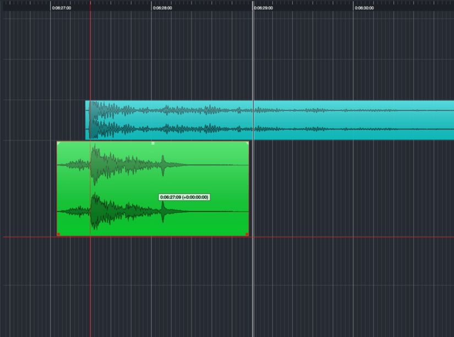Click the white playhead line
The image size is (454, 337).
coord(253,66)
